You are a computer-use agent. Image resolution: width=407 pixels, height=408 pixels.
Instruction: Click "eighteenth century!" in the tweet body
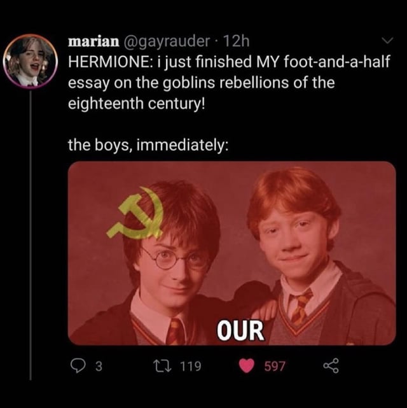point(137,104)
